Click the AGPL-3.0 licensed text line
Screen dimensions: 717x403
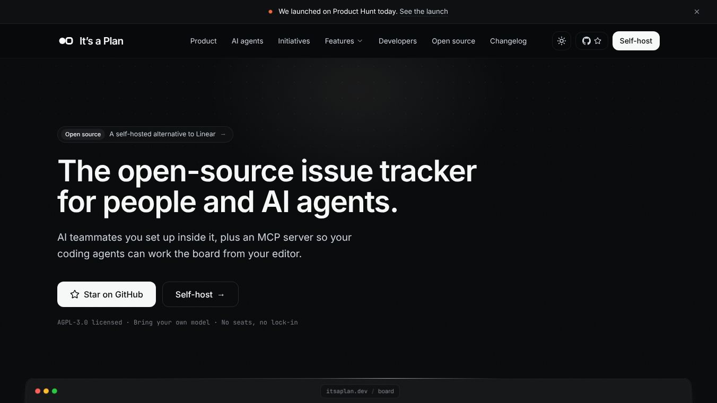pos(178,322)
